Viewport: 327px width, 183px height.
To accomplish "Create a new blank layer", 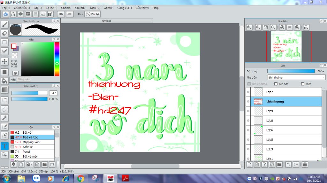I will [250, 165].
